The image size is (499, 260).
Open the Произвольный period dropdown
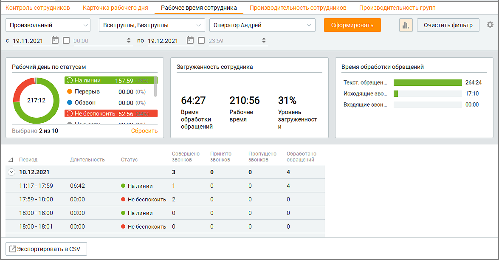48,25
